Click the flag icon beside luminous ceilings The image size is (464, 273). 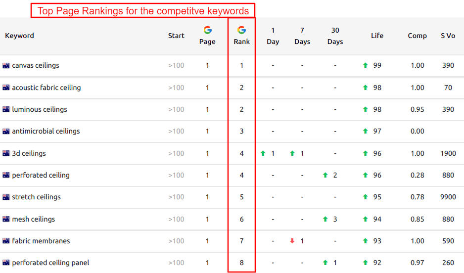click(x=6, y=109)
